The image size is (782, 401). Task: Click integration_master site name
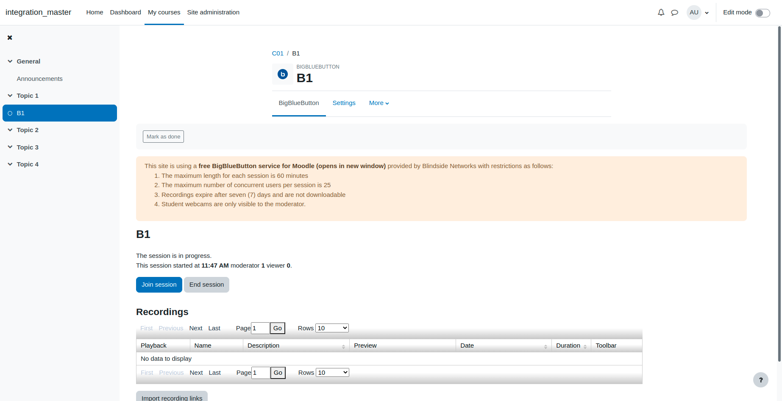[x=38, y=12]
